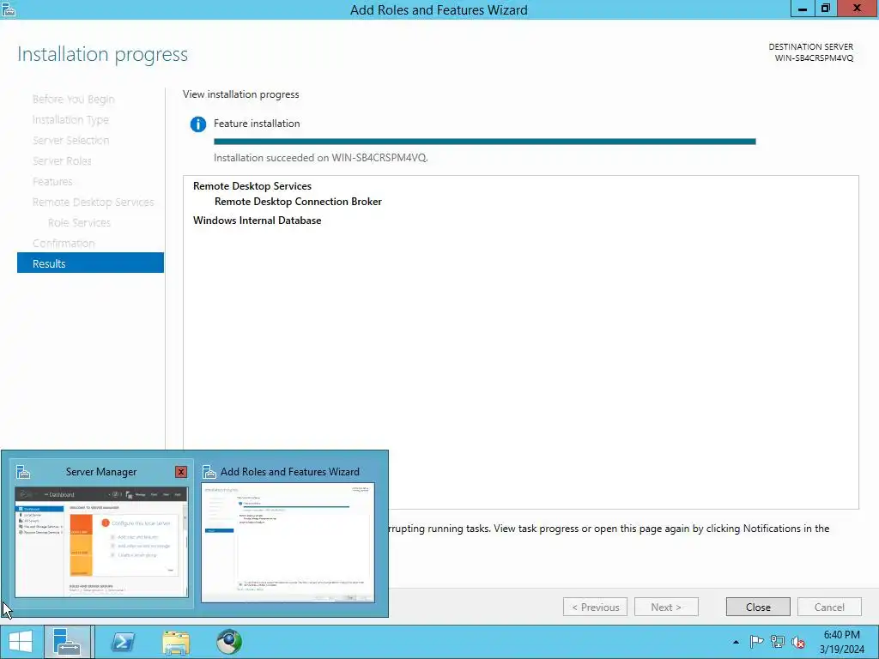Select Installation Type step in sidebar
The width and height of the screenshot is (879, 659).
[70, 119]
